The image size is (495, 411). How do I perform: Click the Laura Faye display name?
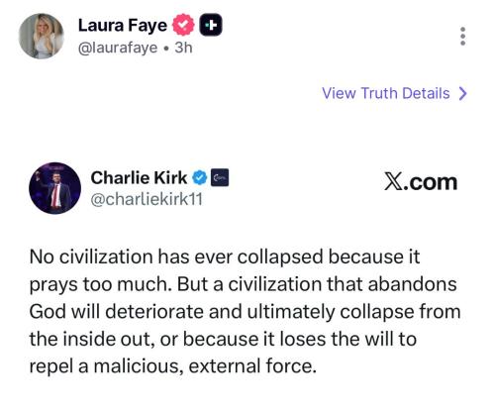(x=123, y=26)
